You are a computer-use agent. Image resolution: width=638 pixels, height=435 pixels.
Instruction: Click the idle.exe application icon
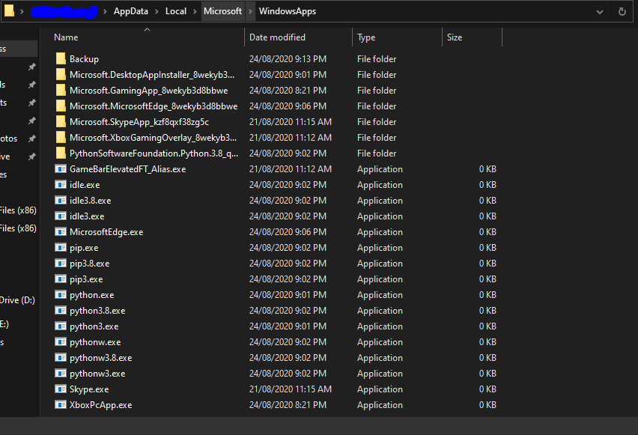click(61, 185)
